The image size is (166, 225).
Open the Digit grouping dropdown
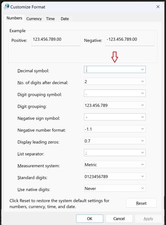[x=115, y=105]
